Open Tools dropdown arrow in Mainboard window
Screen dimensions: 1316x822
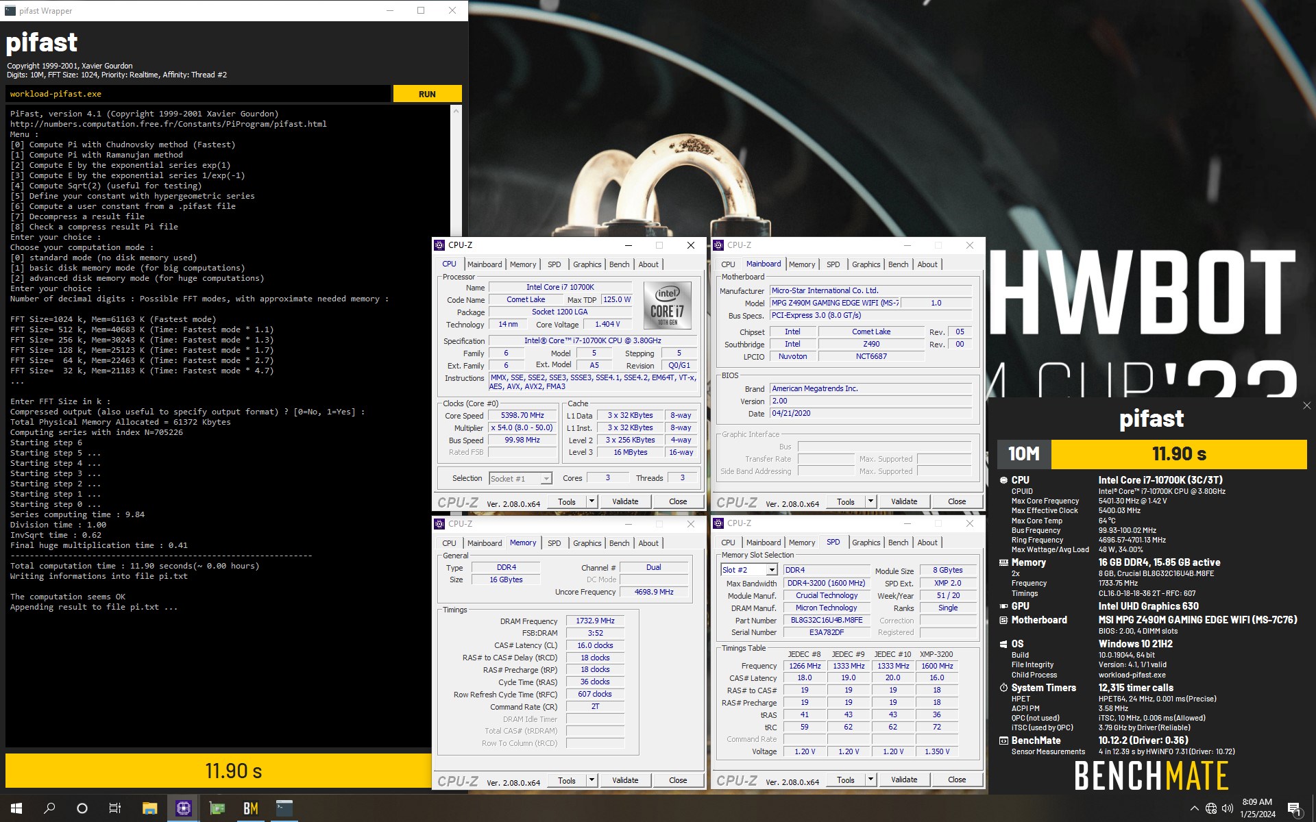click(x=870, y=501)
